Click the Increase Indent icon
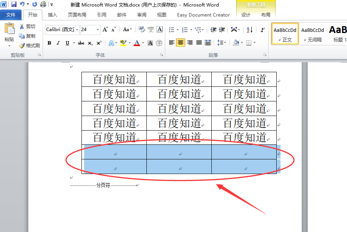Image resolution: width=347 pixels, height=232 pixels. (222, 30)
